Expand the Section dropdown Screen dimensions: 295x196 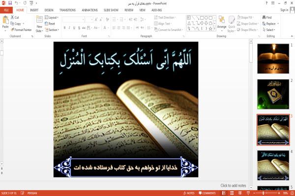52,30
